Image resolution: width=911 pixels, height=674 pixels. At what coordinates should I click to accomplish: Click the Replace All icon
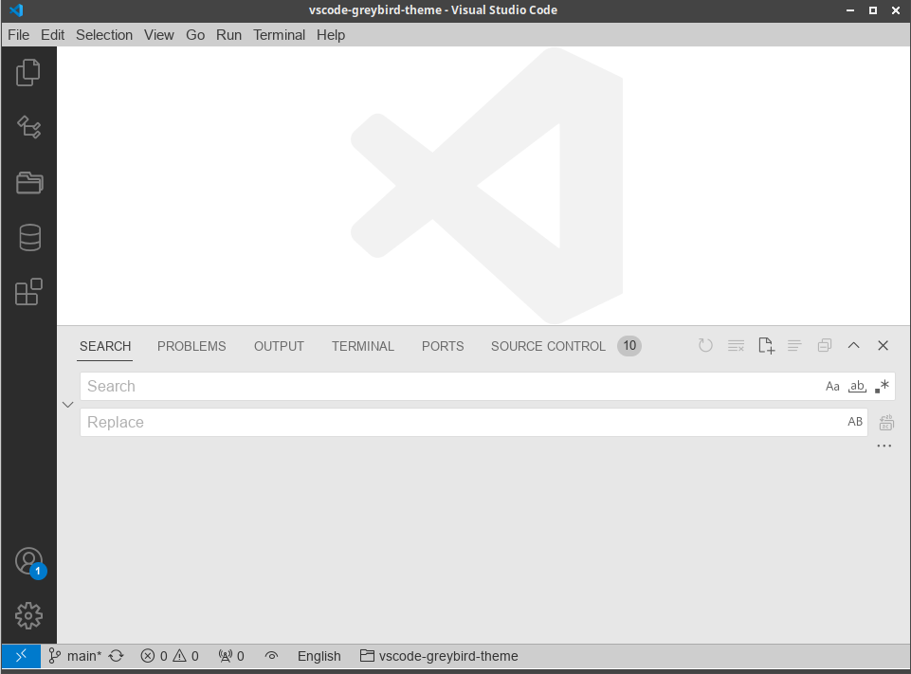pyautogui.click(x=886, y=423)
